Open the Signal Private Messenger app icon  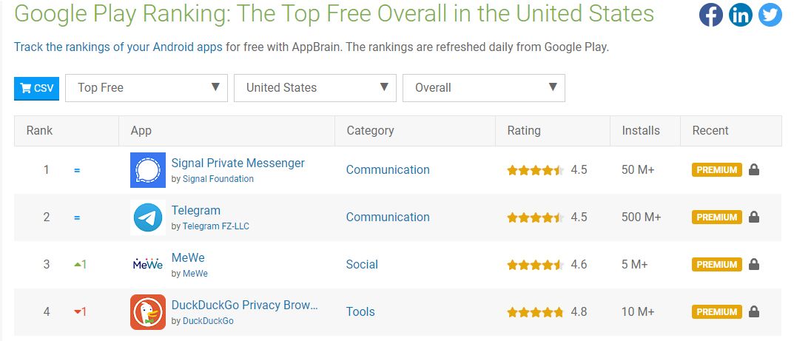click(x=148, y=170)
